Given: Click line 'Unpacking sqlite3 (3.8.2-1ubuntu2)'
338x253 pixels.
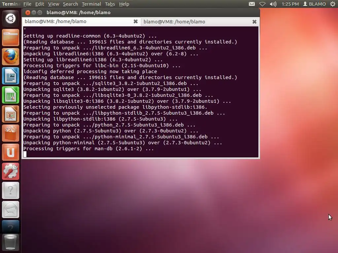Looking at the screenshot, I should point(112,89).
